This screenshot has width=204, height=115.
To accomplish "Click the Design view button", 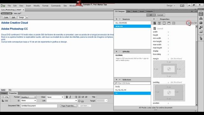I will 21,18.
